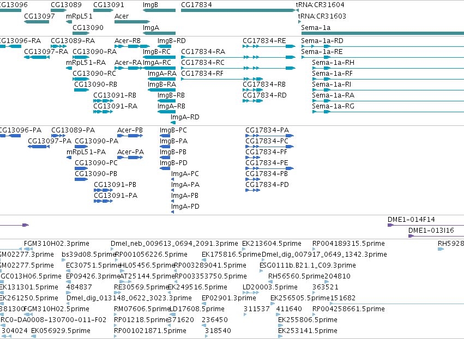Click the EK175816.5prime EST label
464x339 pixels.
click(231, 255)
